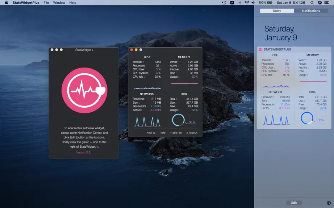The width and height of the screenshot is (334, 208).
Task: Click the NETWORK heading in stats window
Action: point(147,94)
